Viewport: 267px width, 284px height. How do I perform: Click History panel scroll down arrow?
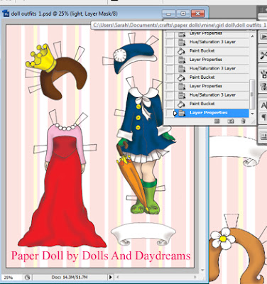252,114
